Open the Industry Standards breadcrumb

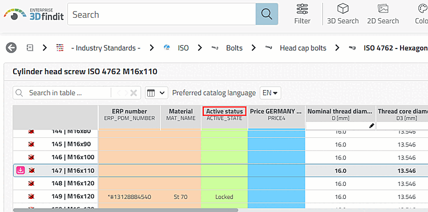pyautogui.click(x=106, y=48)
